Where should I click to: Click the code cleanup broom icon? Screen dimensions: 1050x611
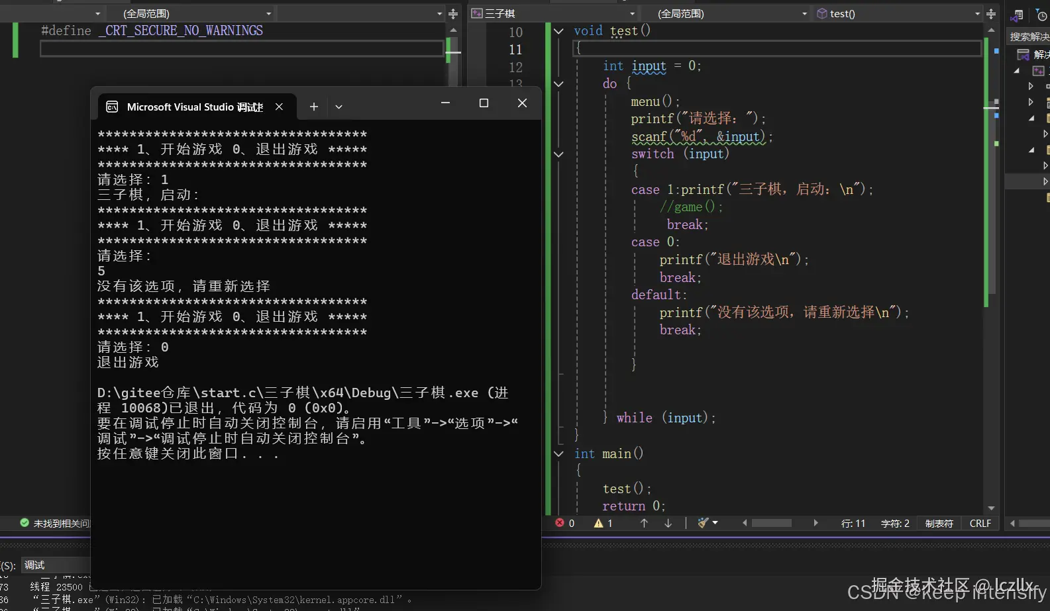pos(703,523)
